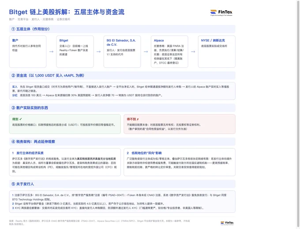Click the '买入' label in the fund flow box
300x229 pixels.
coord(15,86)
